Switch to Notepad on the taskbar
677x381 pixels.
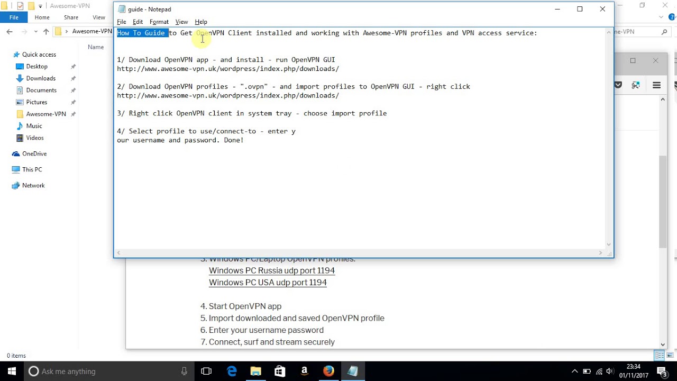pos(353,371)
